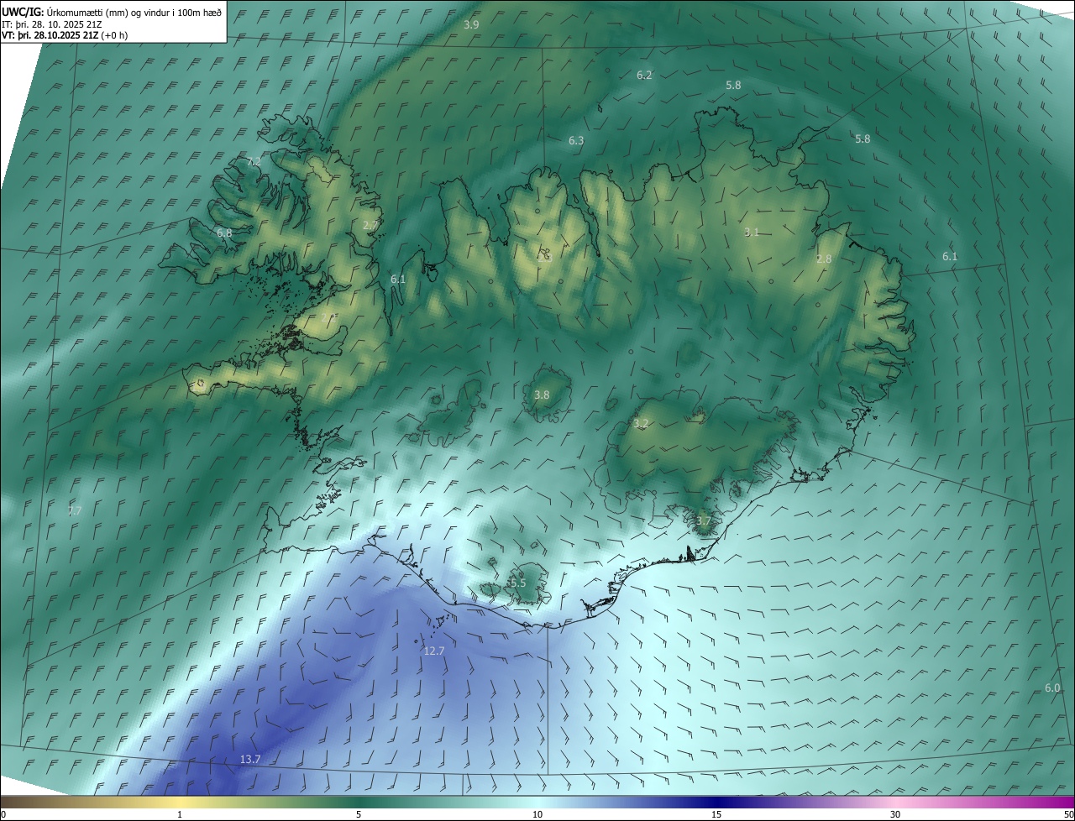Click the color scale tick labeled 30
1075x821 pixels.
(895, 814)
